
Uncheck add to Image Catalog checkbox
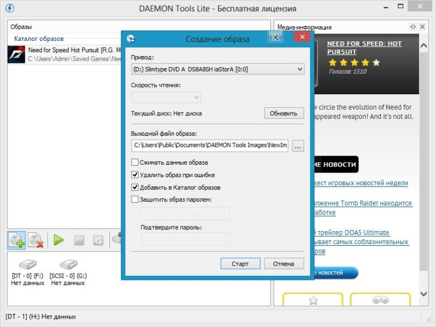pyautogui.click(x=135, y=187)
